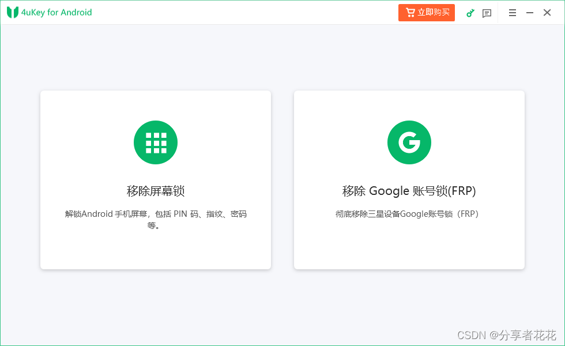
Task: Click the 解锁Android 手机屏幕 description text
Action: pos(156,220)
